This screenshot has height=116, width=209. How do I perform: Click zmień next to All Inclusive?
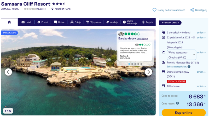[x=201, y=86]
